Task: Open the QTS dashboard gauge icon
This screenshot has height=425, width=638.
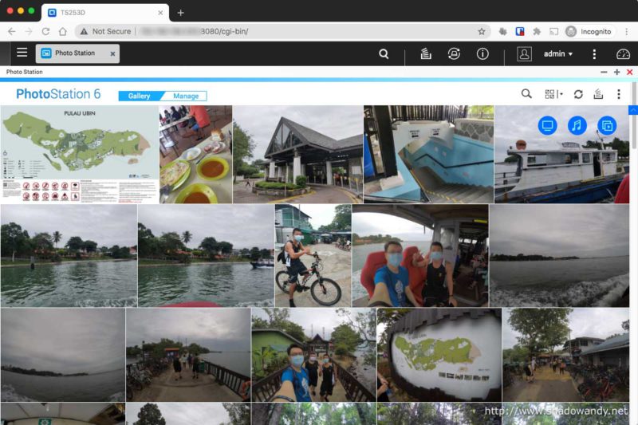Action: click(623, 54)
